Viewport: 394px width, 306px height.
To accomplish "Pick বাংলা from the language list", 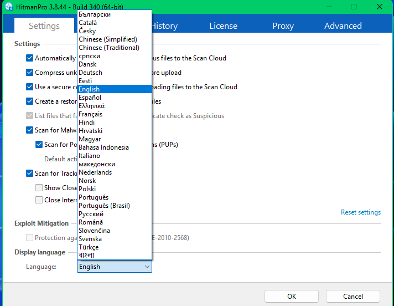I will point(115,255).
